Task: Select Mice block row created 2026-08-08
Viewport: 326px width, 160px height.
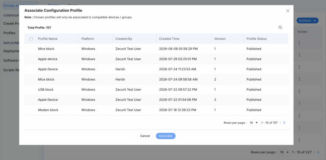Action: click(156, 49)
